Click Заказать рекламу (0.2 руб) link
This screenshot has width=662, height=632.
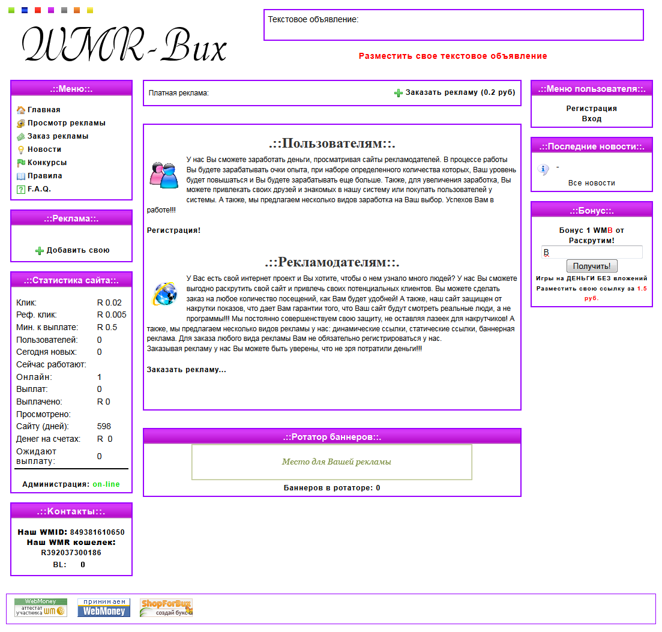click(x=460, y=92)
